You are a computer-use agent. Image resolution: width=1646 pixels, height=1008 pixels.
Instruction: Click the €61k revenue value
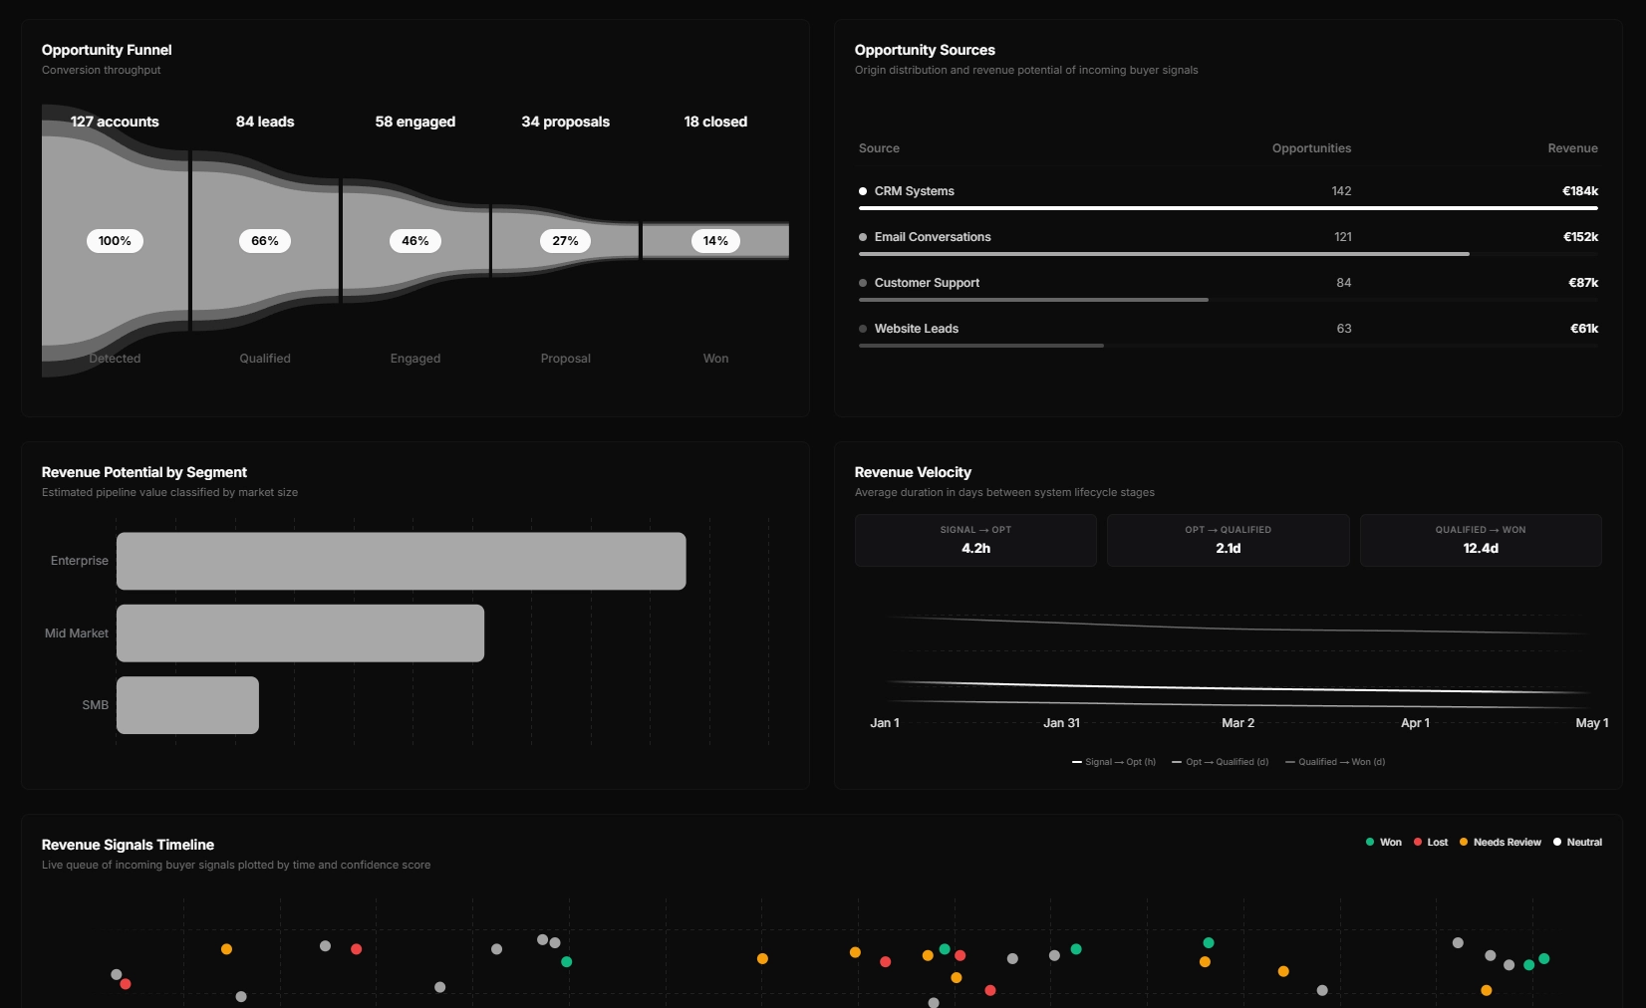(1584, 329)
